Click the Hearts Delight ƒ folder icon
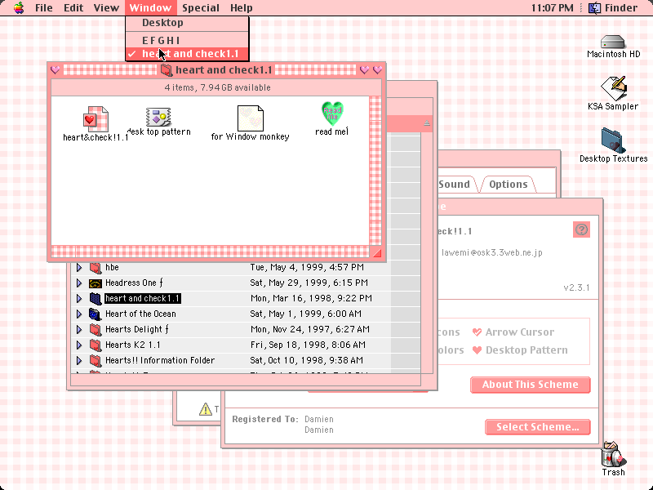 96,330
